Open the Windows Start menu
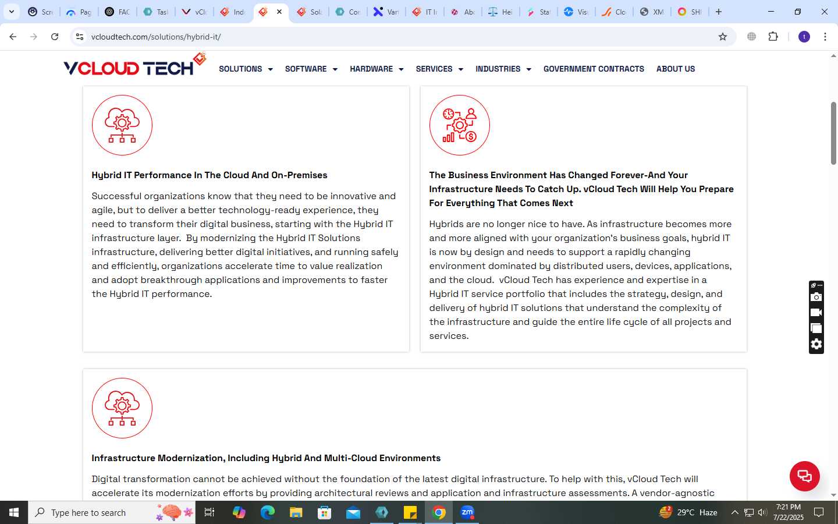 click(x=14, y=512)
